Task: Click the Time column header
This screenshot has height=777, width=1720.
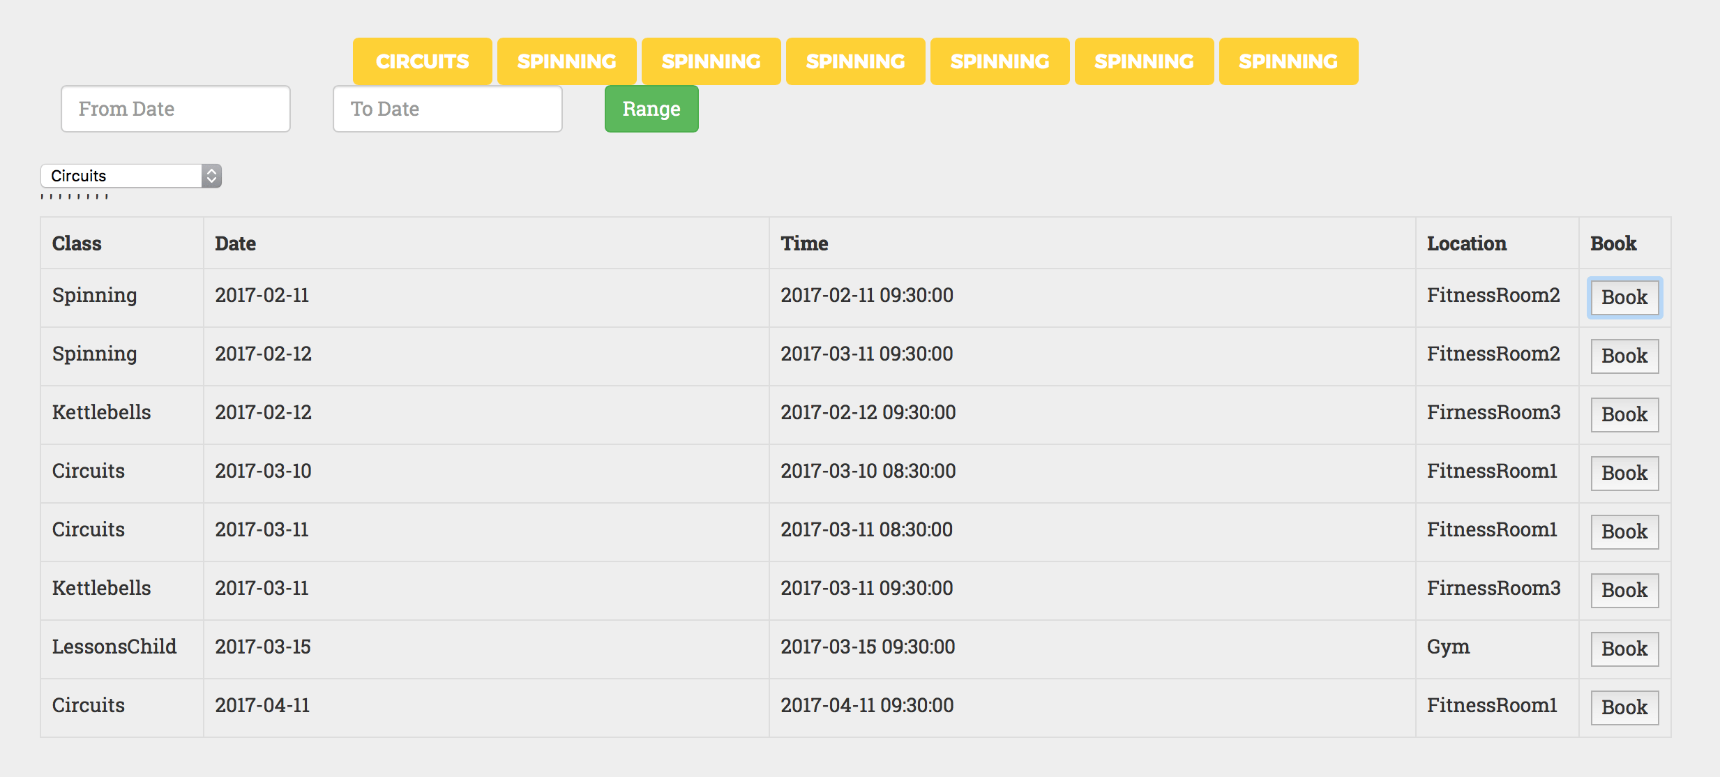Action: click(804, 243)
